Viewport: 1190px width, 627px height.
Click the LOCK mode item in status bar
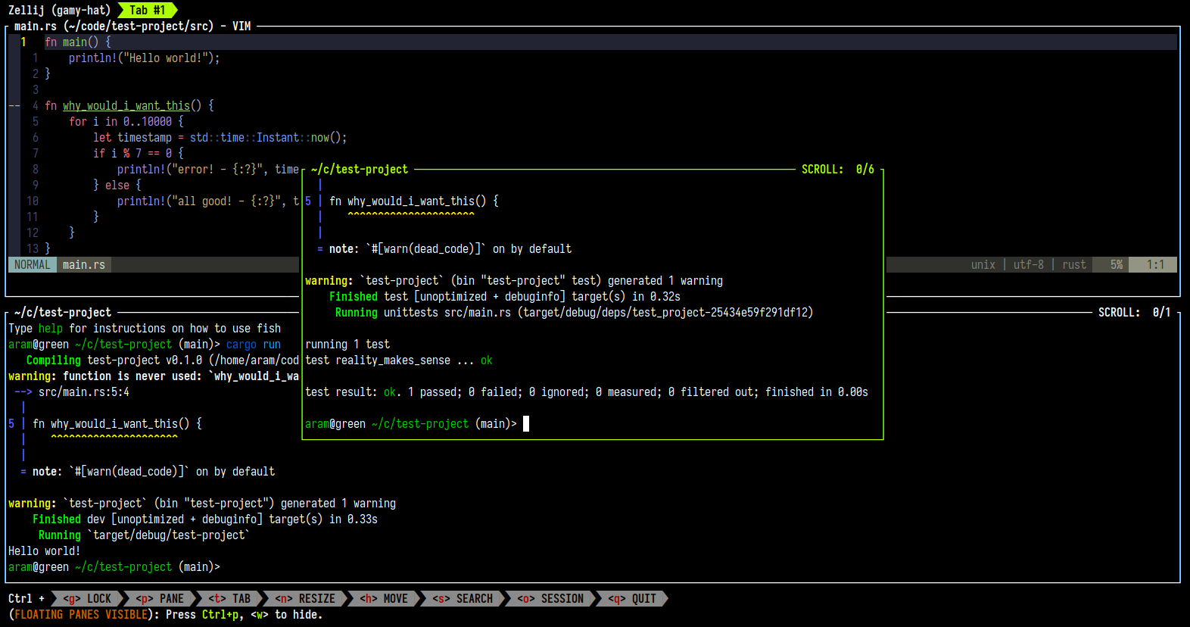(87, 598)
